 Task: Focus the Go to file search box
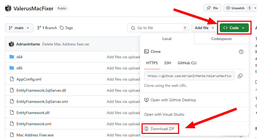(158, 28)
